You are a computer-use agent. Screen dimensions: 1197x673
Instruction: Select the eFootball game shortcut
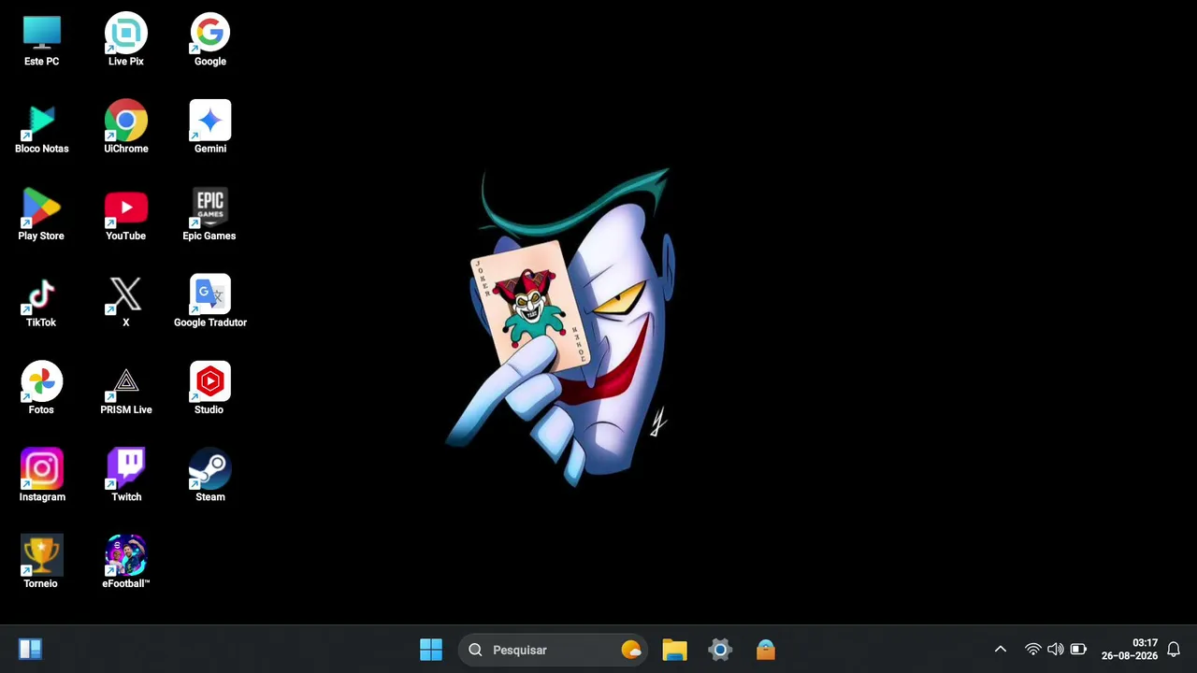126,563
